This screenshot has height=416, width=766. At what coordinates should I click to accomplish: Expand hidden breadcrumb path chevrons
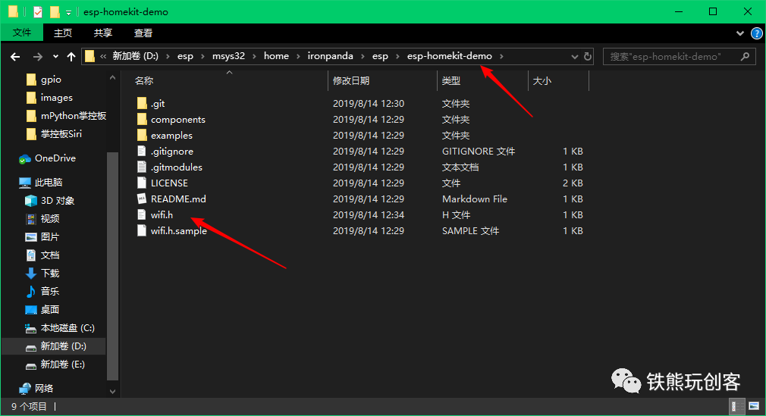coord(103,56)
